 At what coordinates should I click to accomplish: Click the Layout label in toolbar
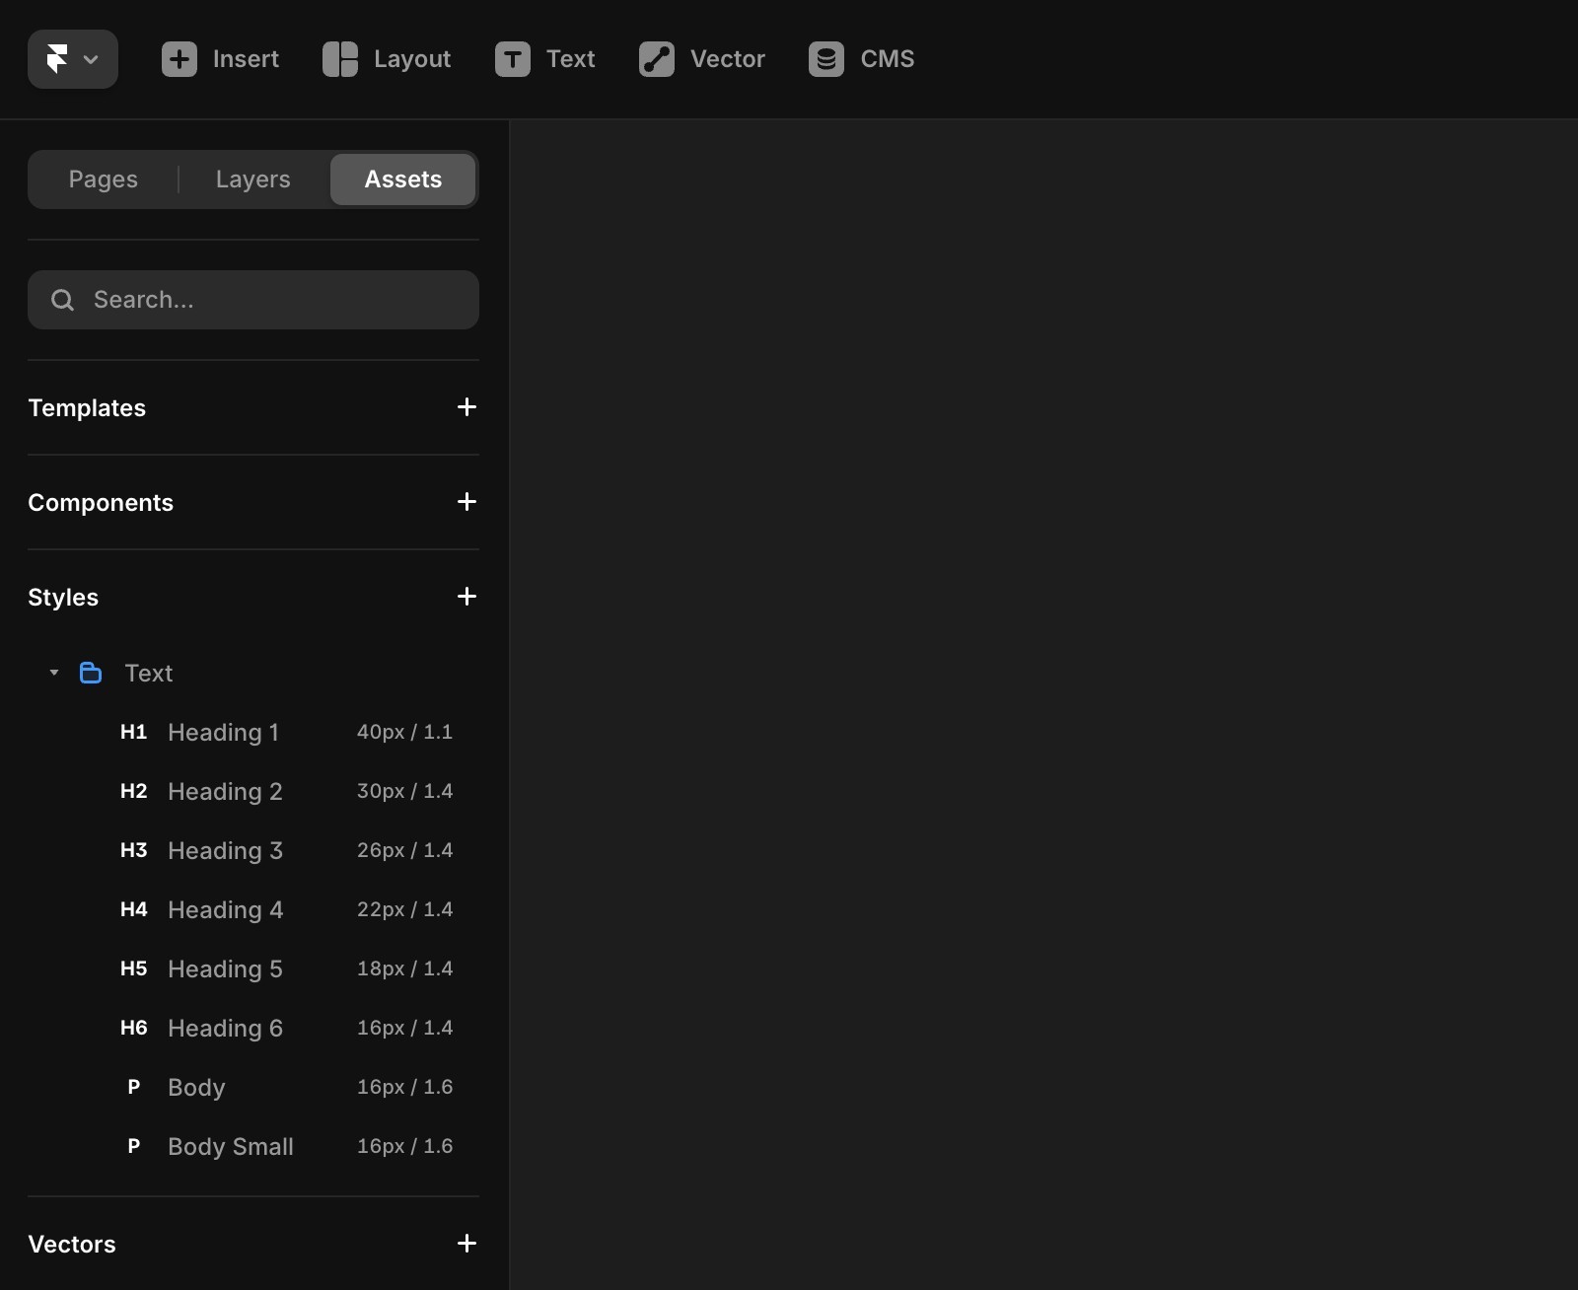pyautogui.click(x=412, y=59)
